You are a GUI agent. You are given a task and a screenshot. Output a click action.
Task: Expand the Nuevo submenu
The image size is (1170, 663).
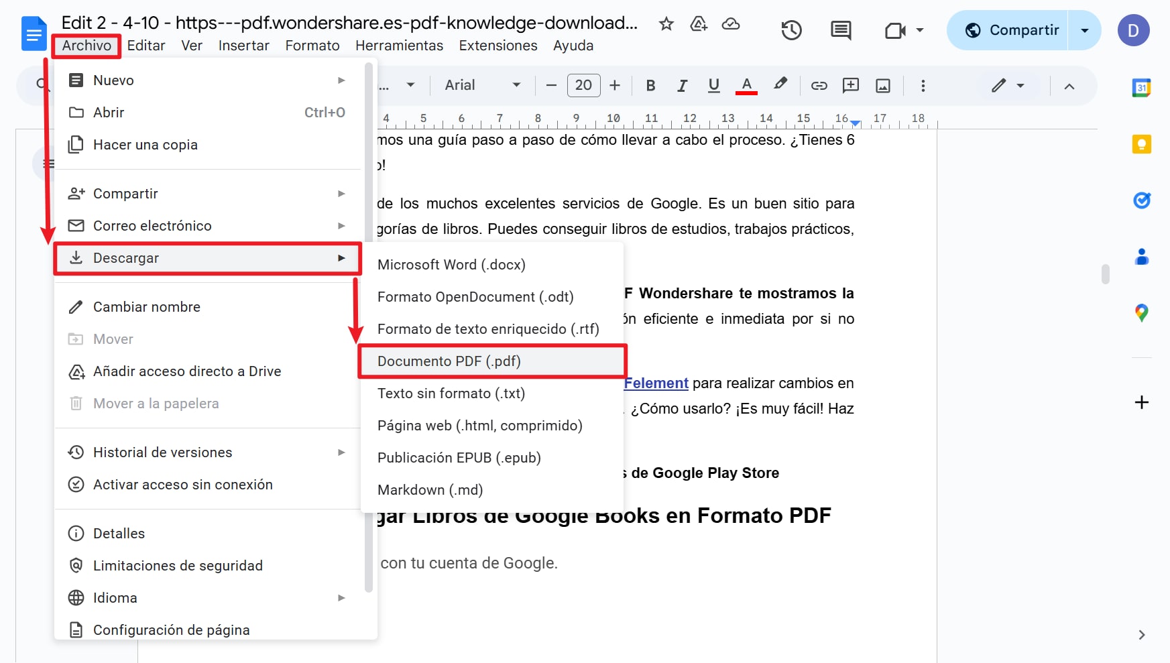(208, 80)
